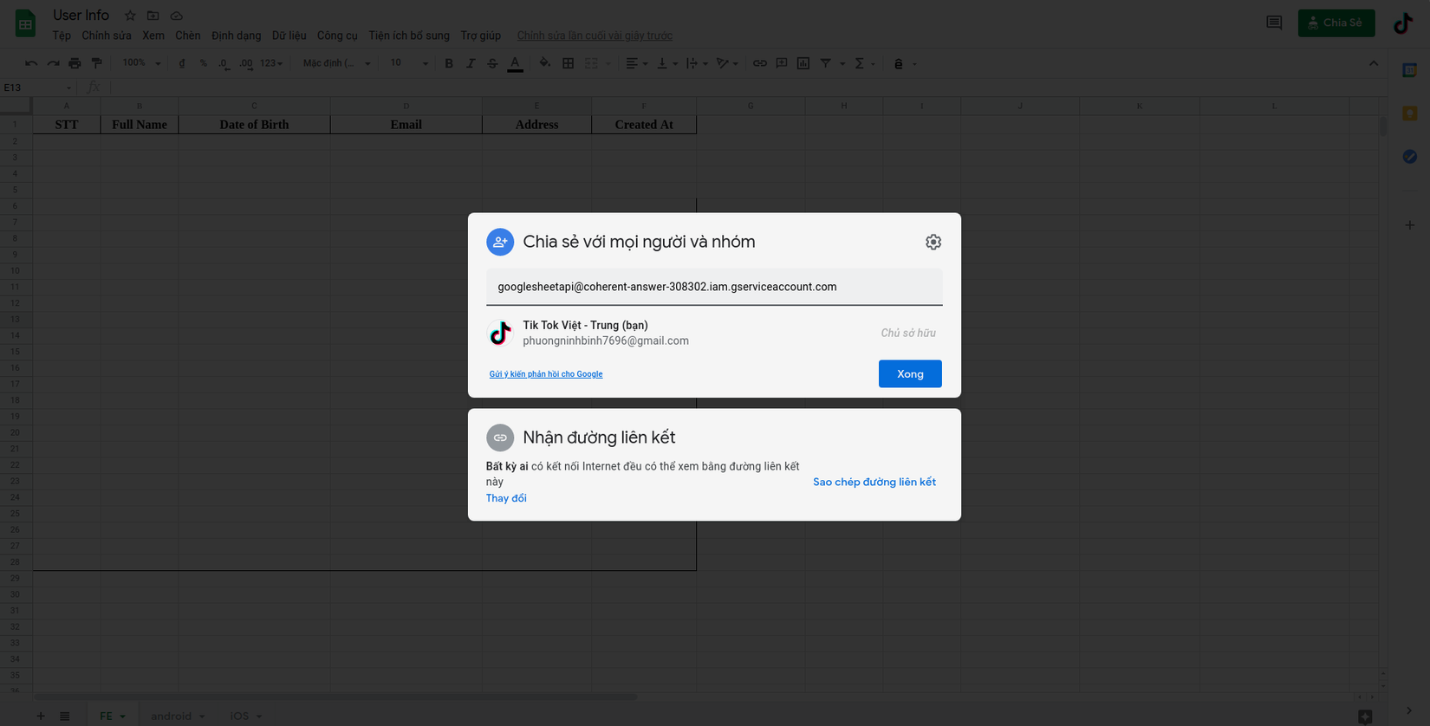Create a filter with the funnel icon
The width and height of the screenshot is (1430, 726).
coord(825,63)
